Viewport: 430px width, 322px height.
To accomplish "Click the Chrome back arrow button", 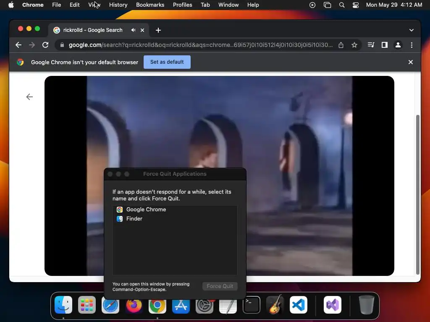I will 18,45.
